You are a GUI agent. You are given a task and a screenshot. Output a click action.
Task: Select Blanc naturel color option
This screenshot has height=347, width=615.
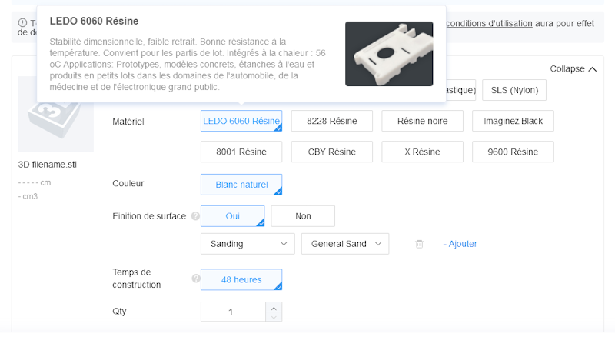point(241,185)
